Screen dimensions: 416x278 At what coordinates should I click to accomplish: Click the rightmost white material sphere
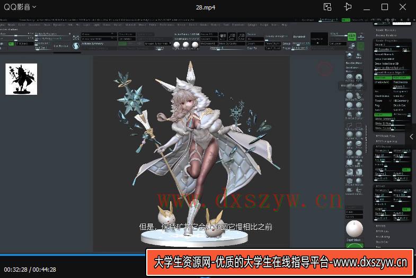pos(195,44)
